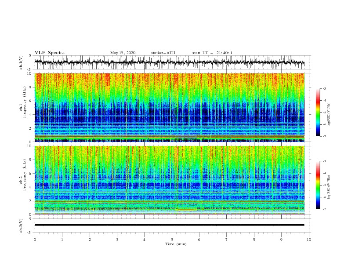The height and width of the screenshot is (269, 348).
Task: Select the date "May 18, 2020"
Action: pos(123,53)
